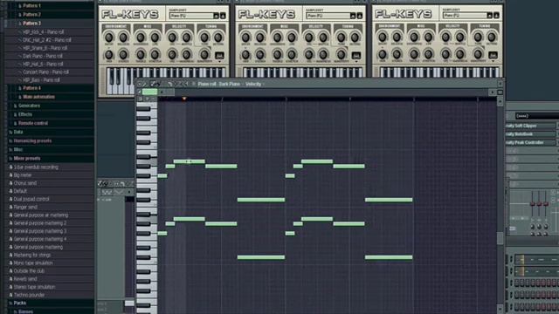The width and height of the screenshot is (559, 314).
Task: Open the Main automation tree item
Action: 38,97
